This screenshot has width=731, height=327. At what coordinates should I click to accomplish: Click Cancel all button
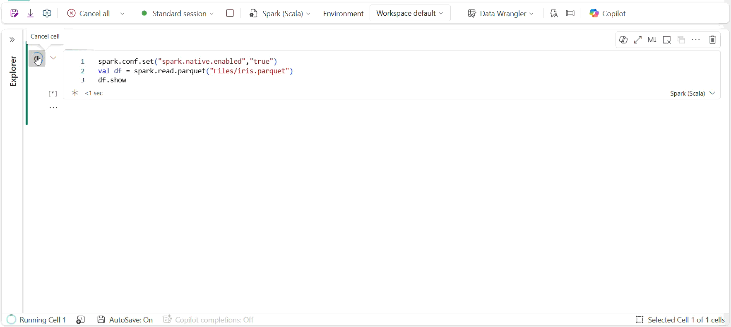pyautogui.click(x=89, y=13)
